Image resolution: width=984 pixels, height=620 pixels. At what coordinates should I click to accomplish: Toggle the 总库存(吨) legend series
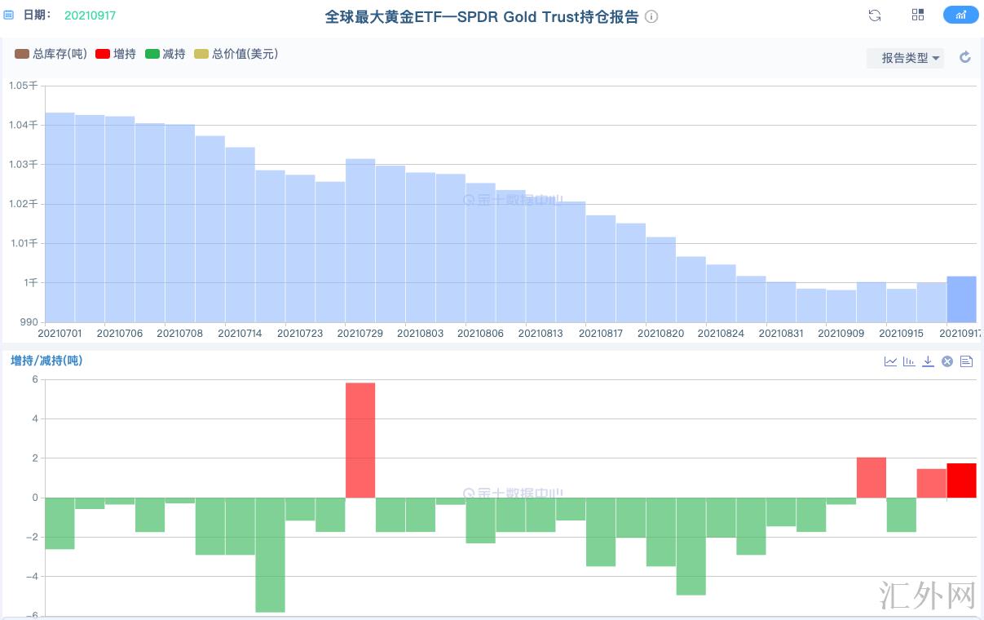coord(51,54)
